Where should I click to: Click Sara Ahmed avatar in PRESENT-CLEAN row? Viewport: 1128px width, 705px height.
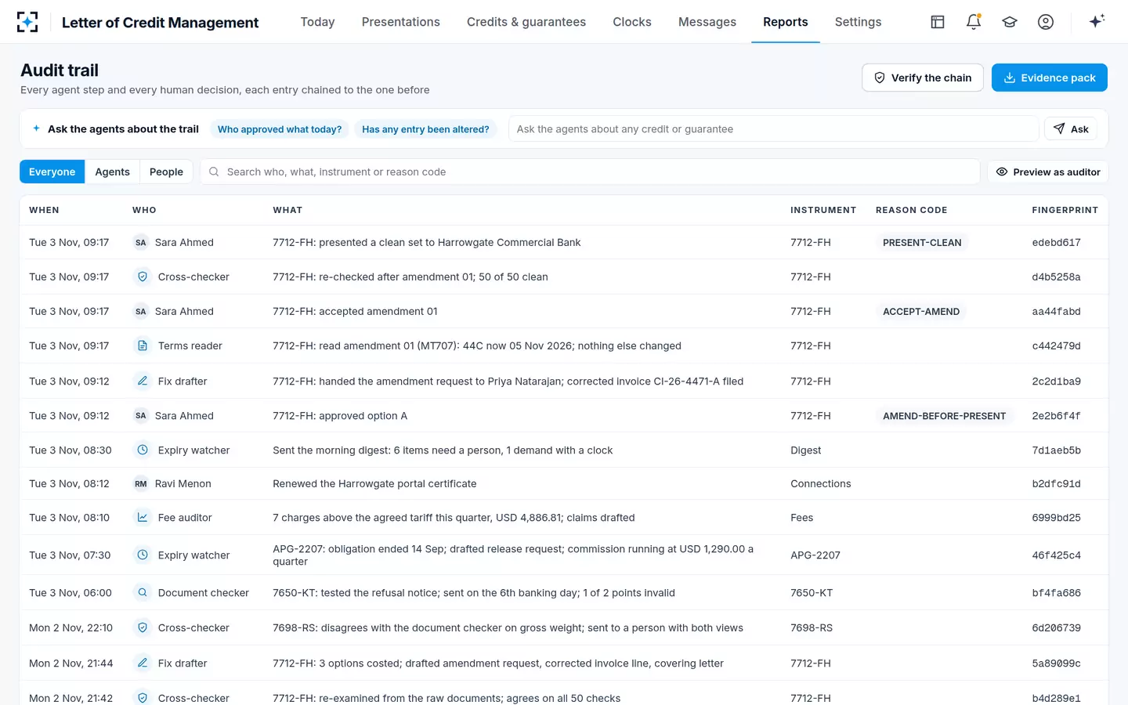click(141, 243)
